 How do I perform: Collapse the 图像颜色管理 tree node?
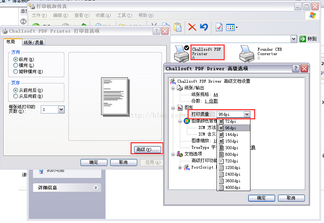click(180, 121)
